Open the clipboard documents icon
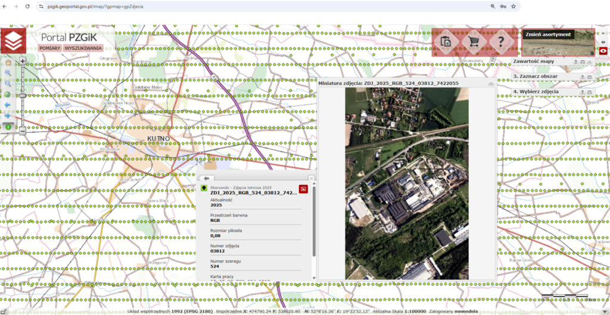 click(x=446, y=42)
